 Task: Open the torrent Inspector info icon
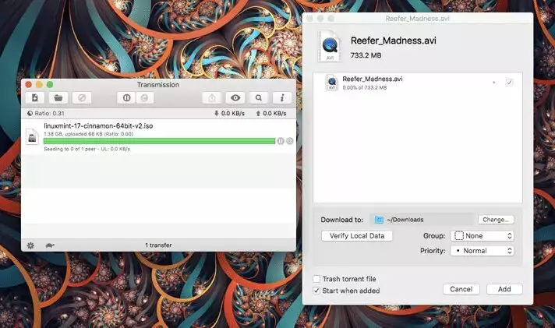click(281, 98)
